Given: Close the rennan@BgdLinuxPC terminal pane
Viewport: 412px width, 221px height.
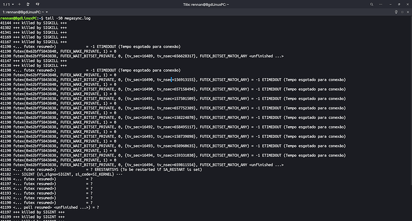Looking at the screenshot, I should pyautogui.click(x=408, y=12).
